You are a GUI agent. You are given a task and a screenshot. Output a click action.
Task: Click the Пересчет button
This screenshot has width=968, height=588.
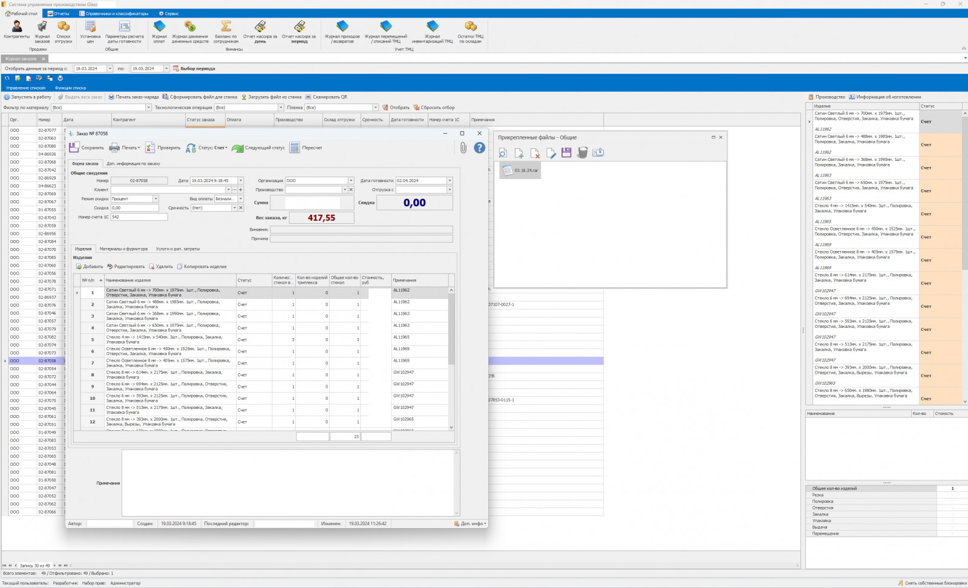point(306,148)
